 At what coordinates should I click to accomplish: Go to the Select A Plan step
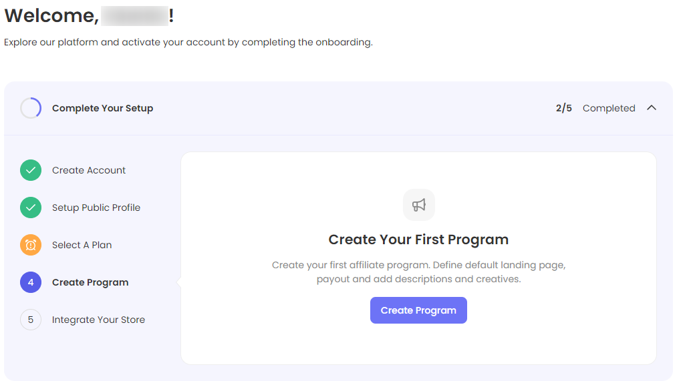click(82, 245)
